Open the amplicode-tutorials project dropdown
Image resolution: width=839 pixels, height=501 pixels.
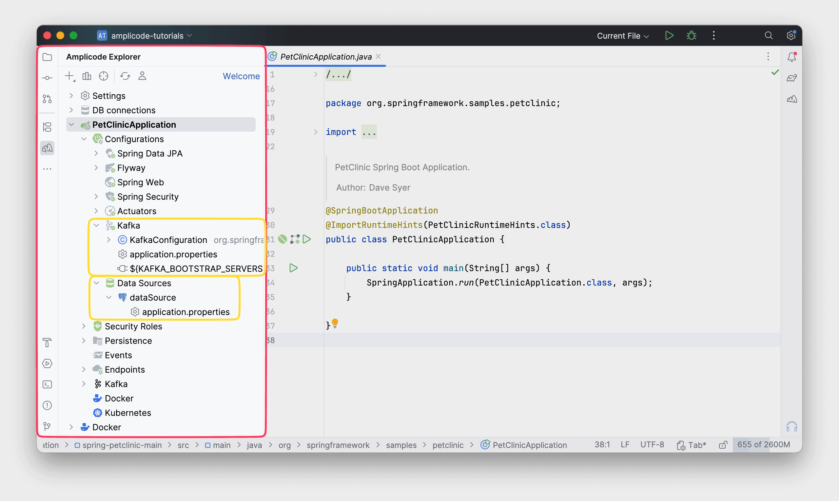click(144, 35)
